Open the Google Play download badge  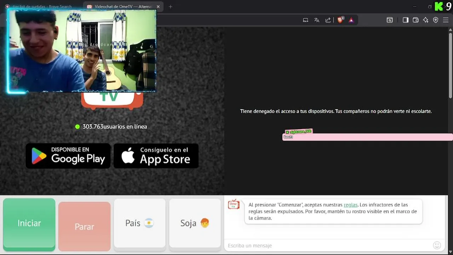tap(68, 156)
